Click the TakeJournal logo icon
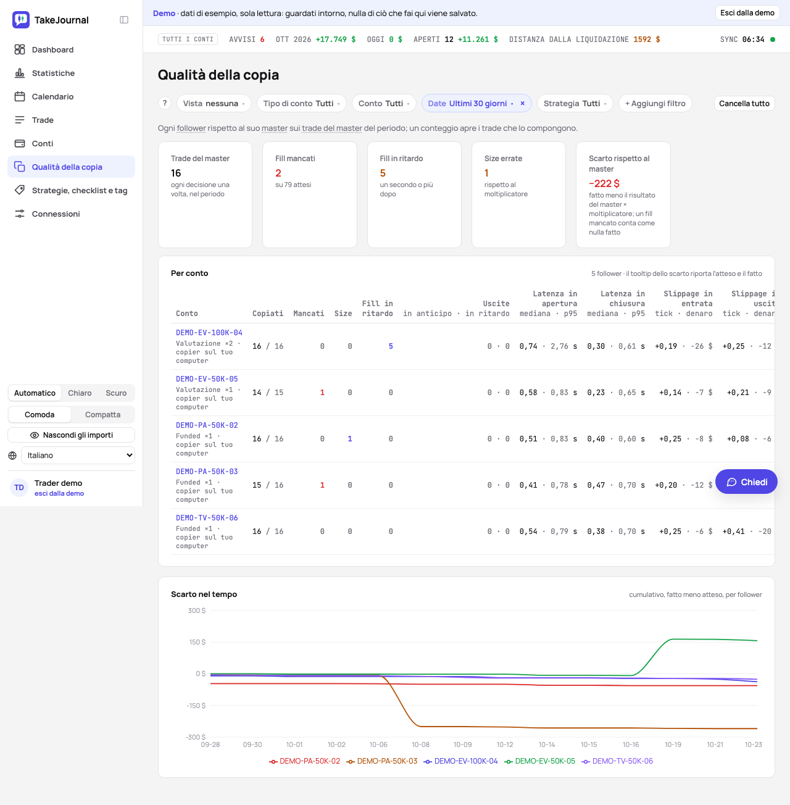 pyautogui.click(x=21, y=20)
